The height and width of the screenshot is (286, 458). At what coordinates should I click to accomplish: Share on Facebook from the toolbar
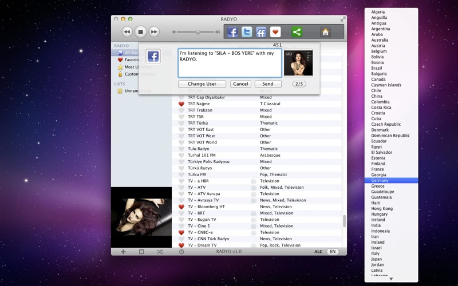pyautogui.click(x=232, y=32)
